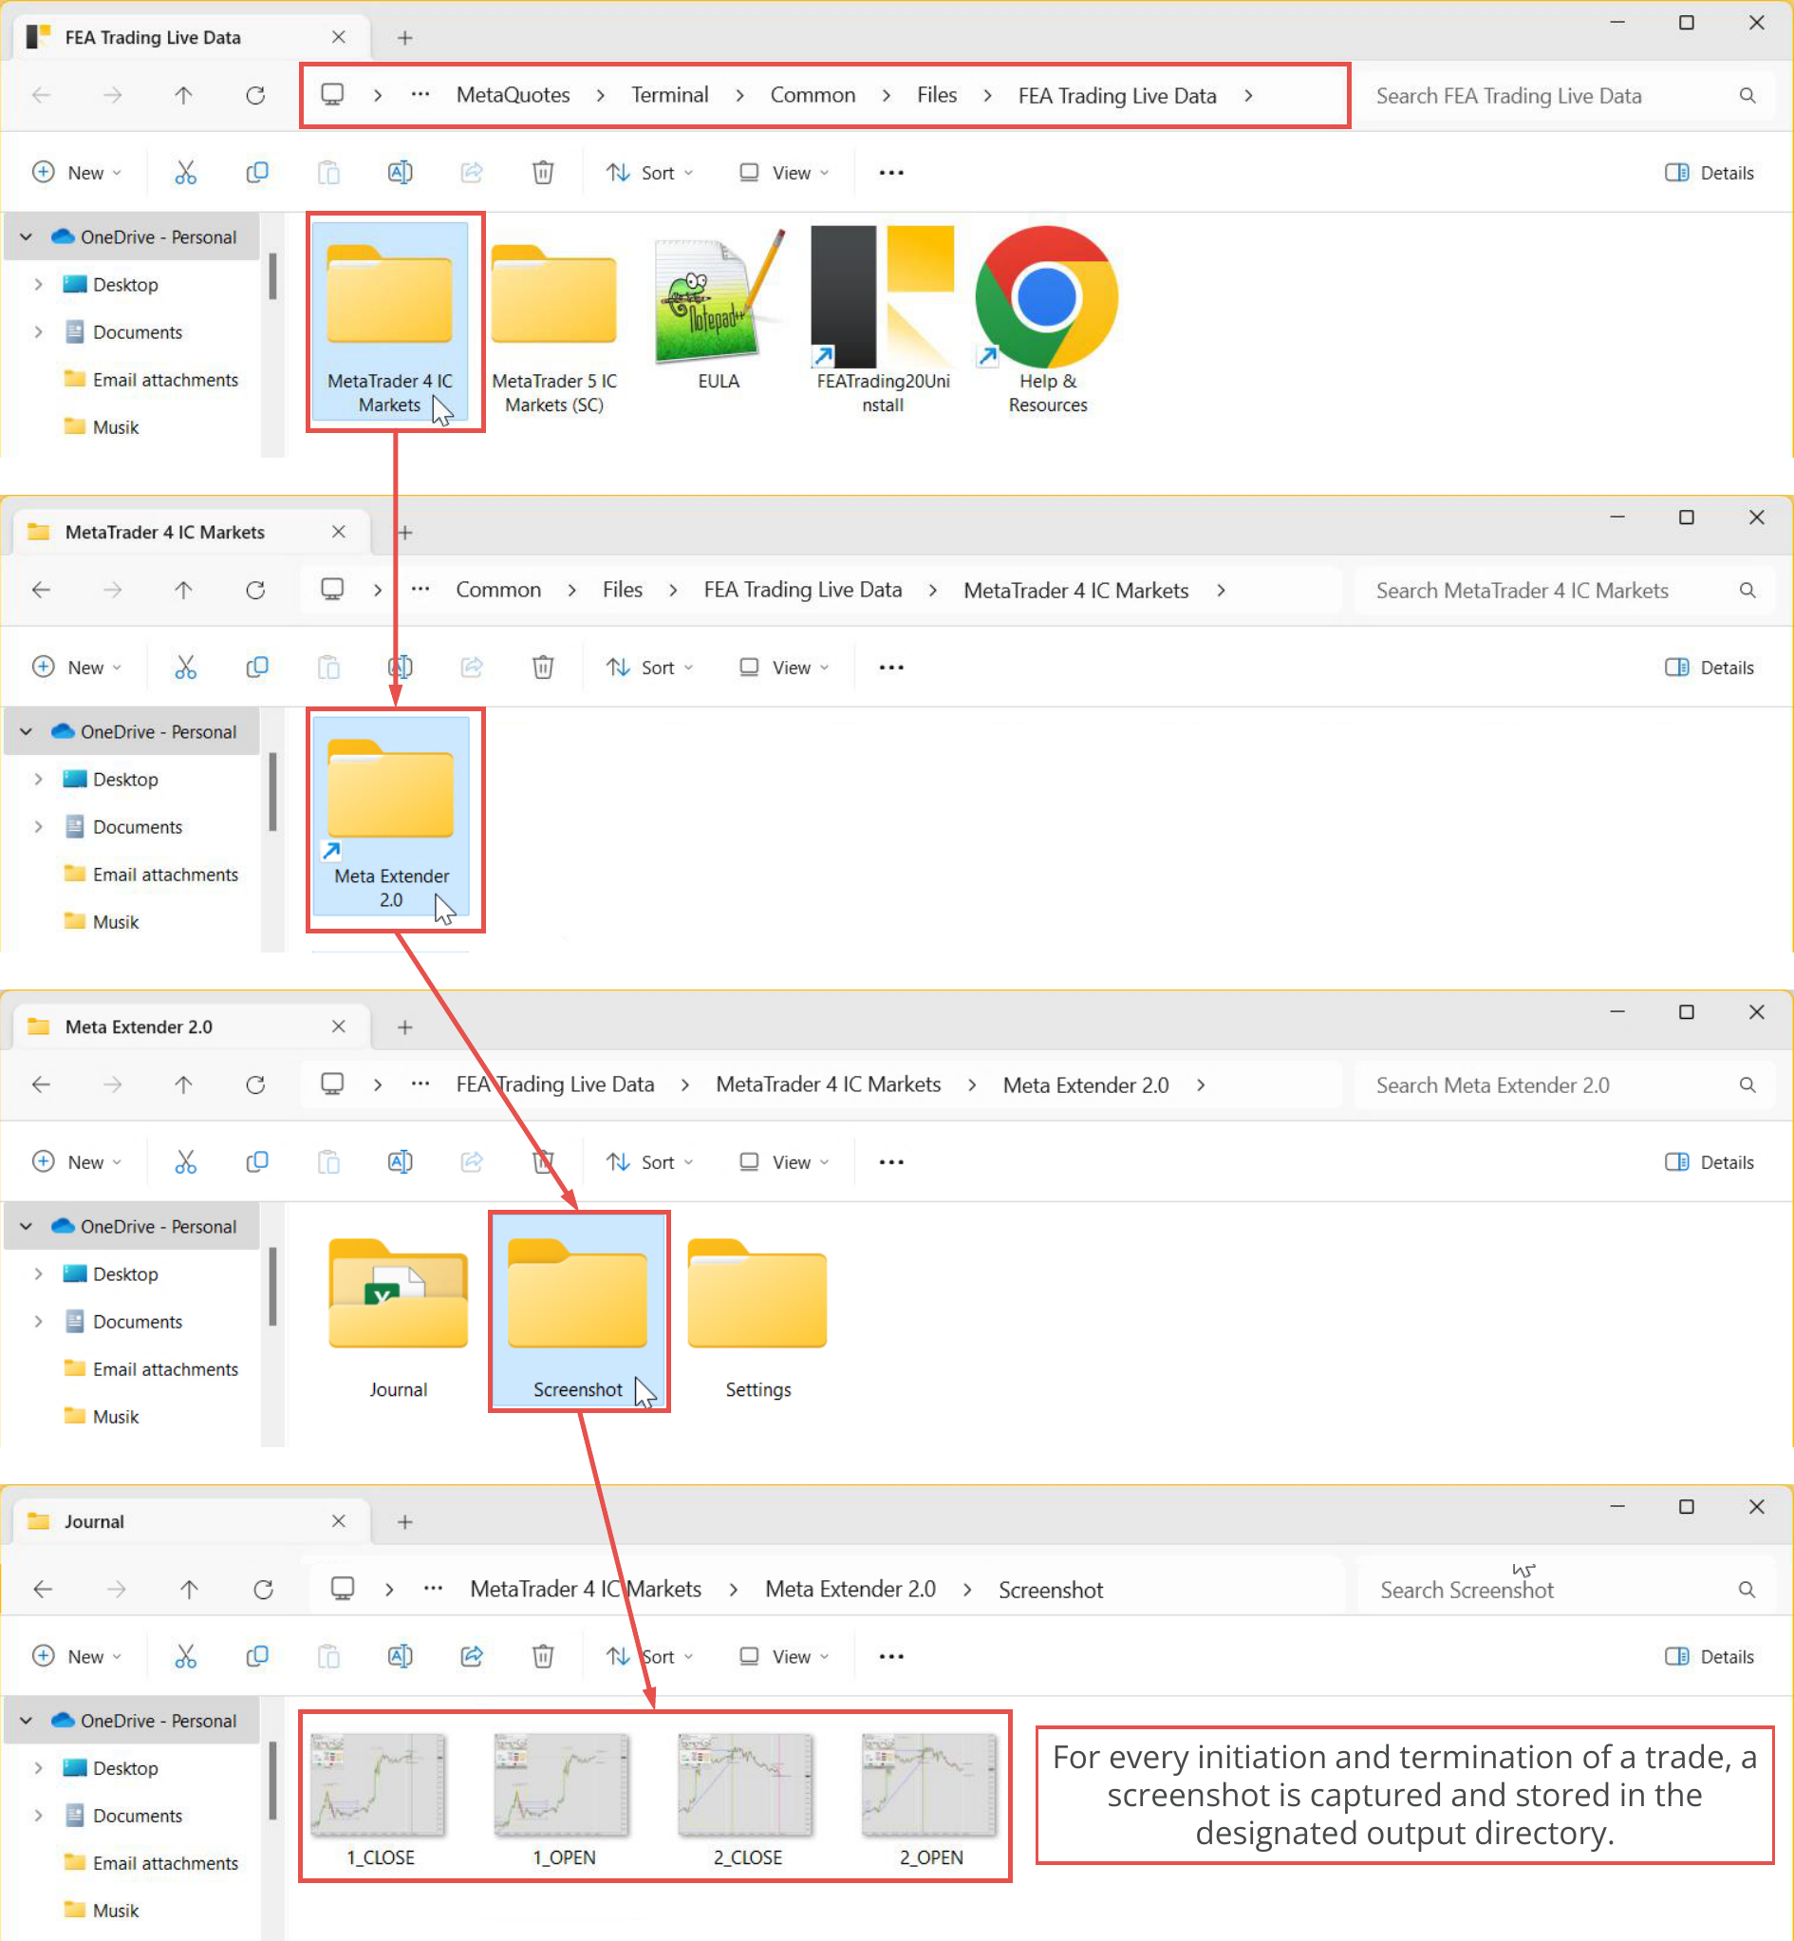
Task: Open New dropdown in FEA Trading Live Data window
Action: [78, 173]
